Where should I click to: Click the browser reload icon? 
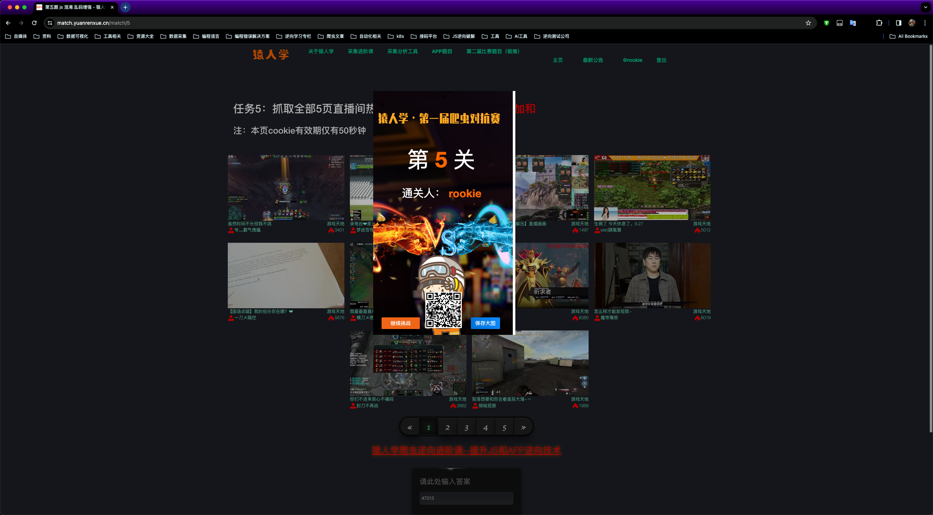(x=34, y=23)
